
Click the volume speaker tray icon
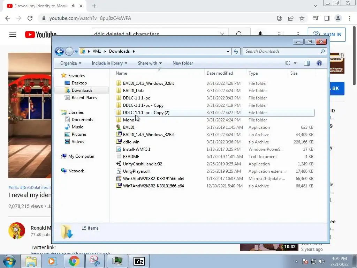click(322, 261)
